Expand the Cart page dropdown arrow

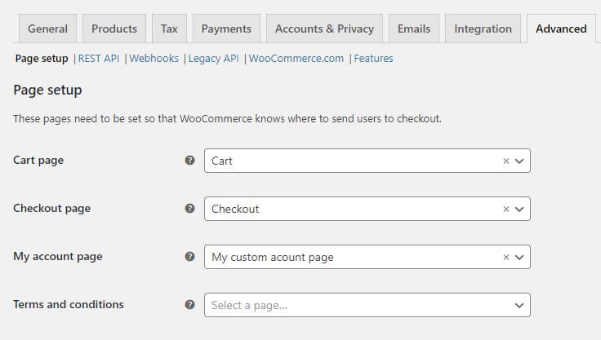coord(519,161)
